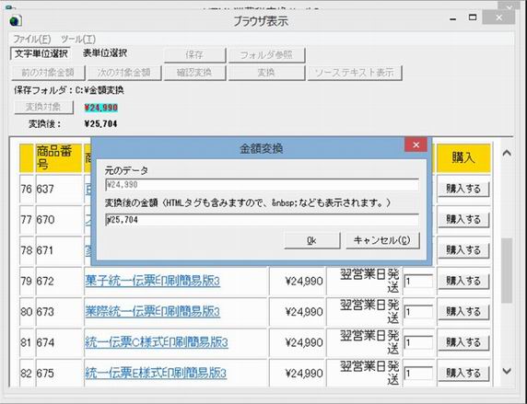
Task: Select the 表単位選択 mode
Action: [105, 53]
